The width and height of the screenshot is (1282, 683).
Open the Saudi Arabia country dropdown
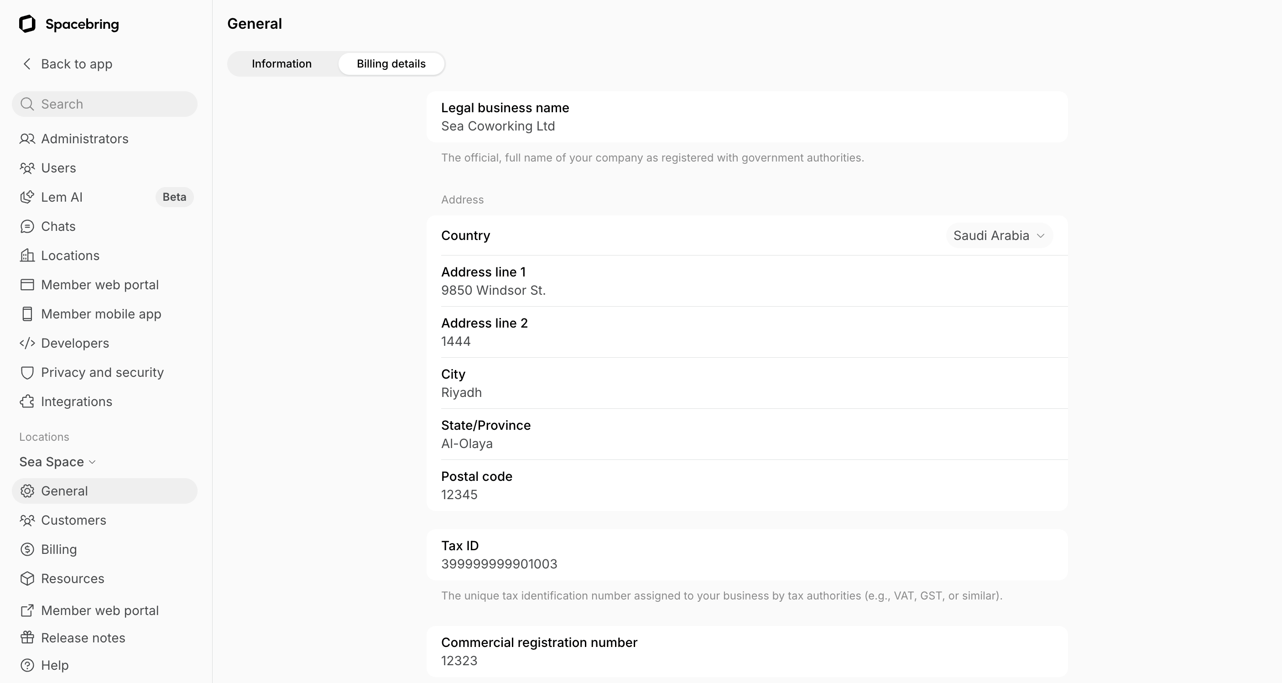click(x=999, y=235)
